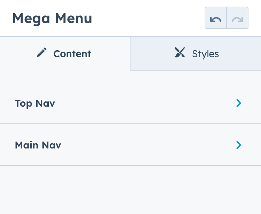
Task: Click the undo arrow icon
Action: [216, 18]
